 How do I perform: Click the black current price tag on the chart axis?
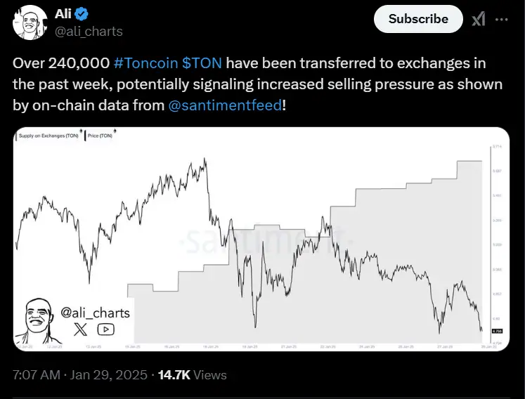495,328
